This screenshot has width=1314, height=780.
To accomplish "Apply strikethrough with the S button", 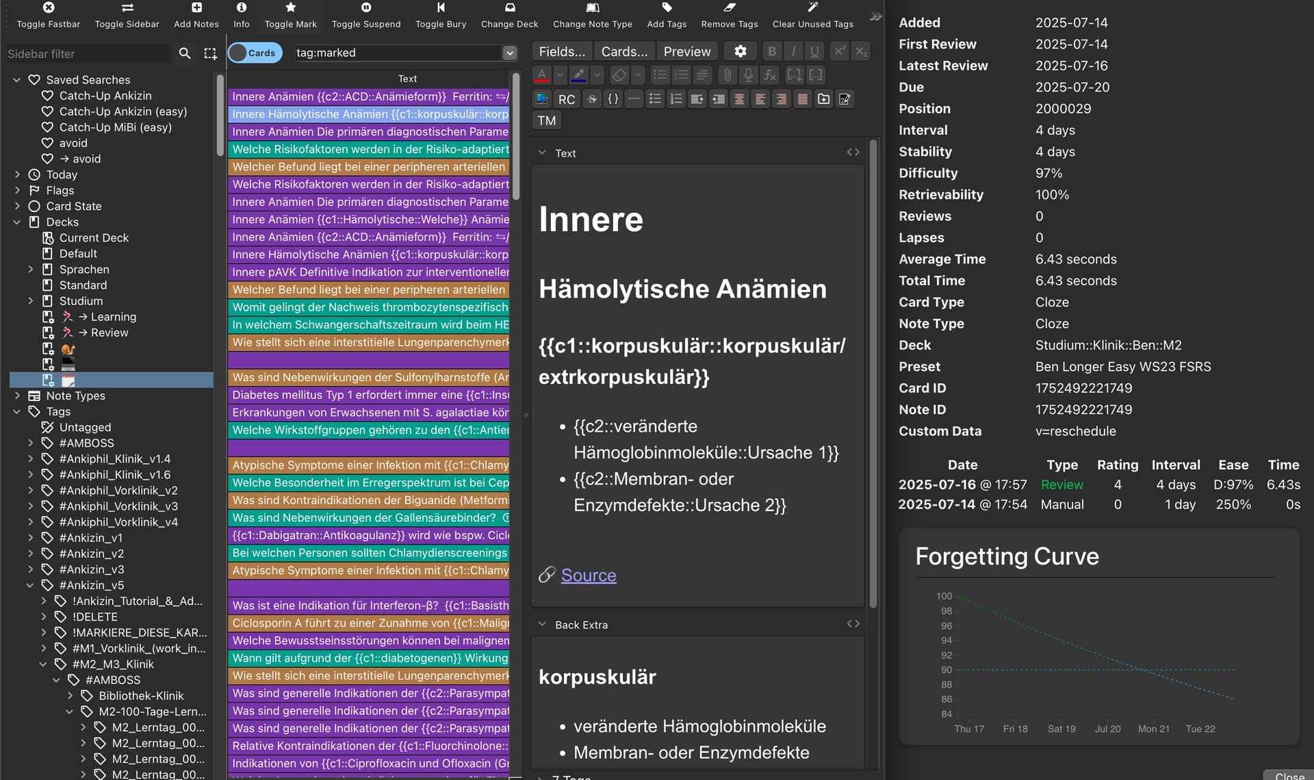I will click(x=593, y=99).
